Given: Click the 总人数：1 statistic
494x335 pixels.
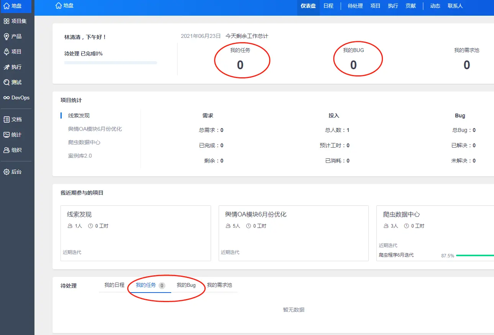Looking at the screenshot, I should [x=337, y=130].
